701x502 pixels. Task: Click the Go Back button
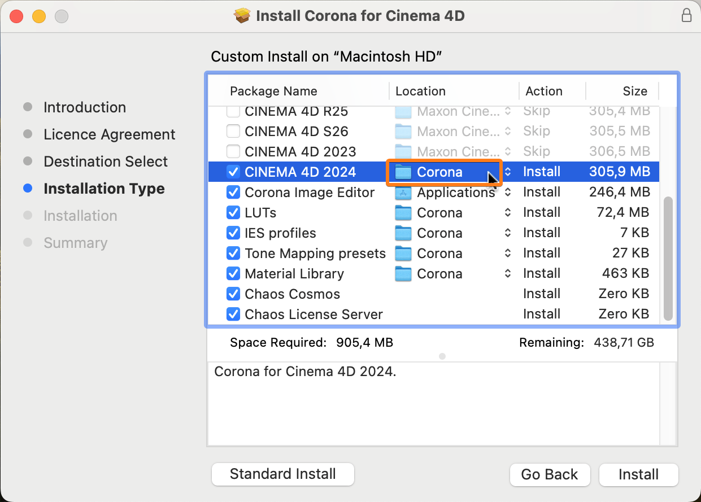550,475
